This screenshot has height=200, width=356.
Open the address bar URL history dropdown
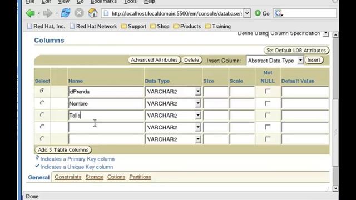[x=247, y=13]
